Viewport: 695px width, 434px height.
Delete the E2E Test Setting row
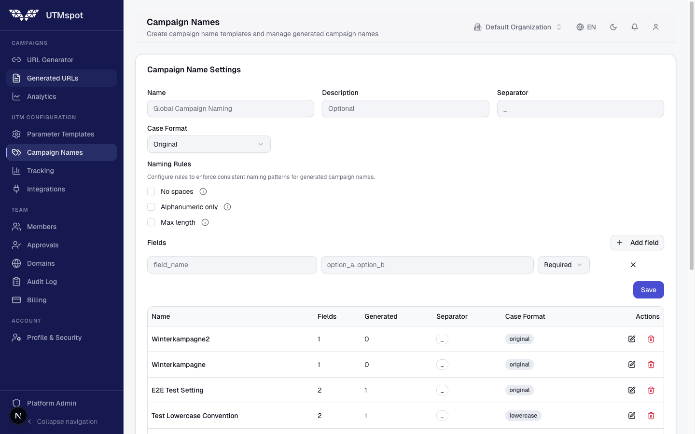[651, 390]
